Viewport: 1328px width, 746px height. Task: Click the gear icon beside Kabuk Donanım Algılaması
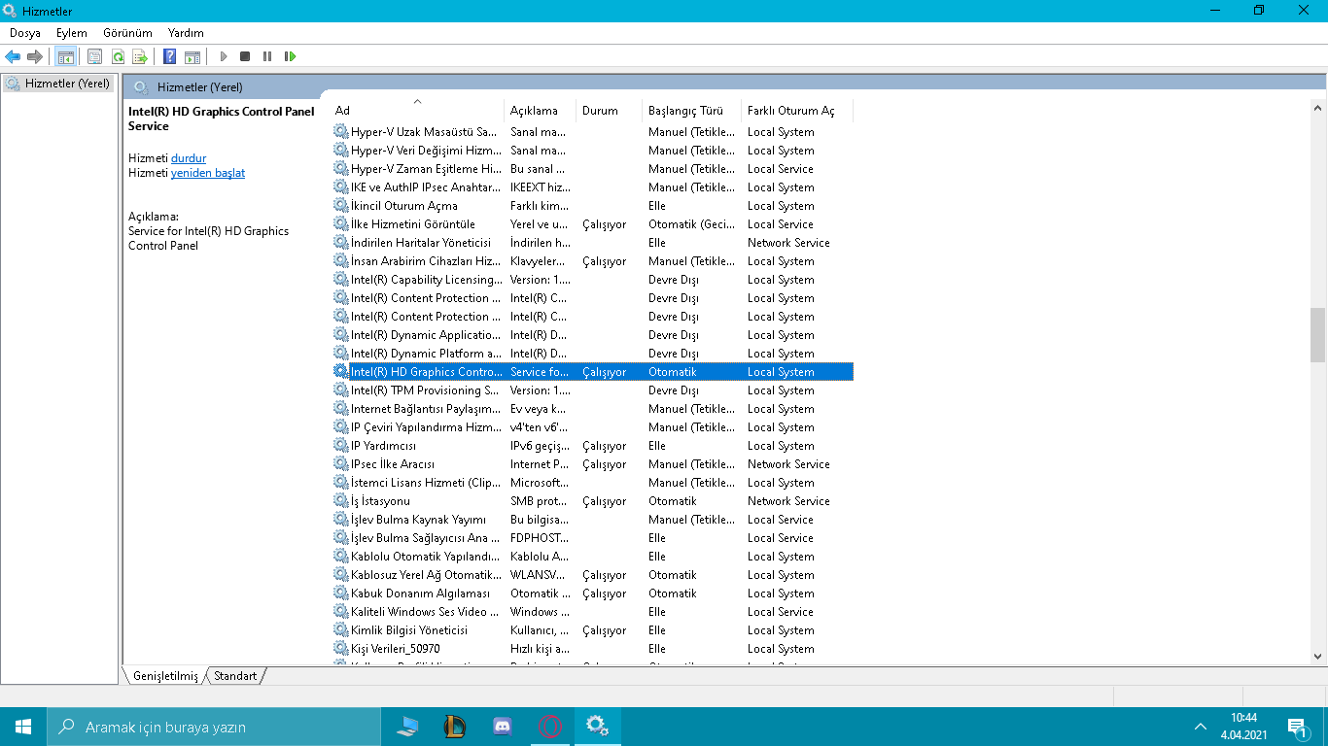tap(341, 593)
